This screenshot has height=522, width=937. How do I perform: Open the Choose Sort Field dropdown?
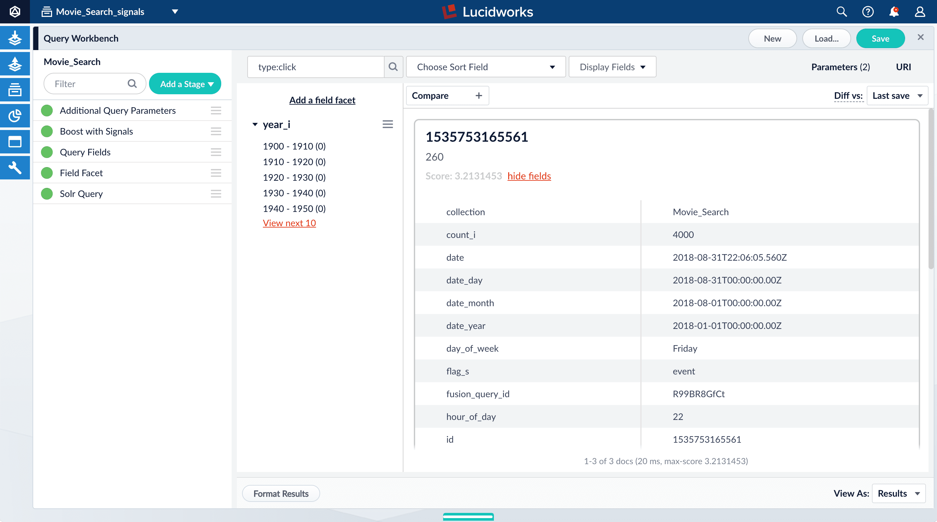click(486, 67)
